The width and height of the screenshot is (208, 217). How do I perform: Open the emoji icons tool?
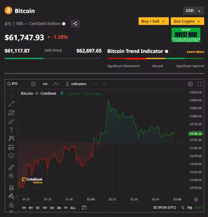point(12,156)
